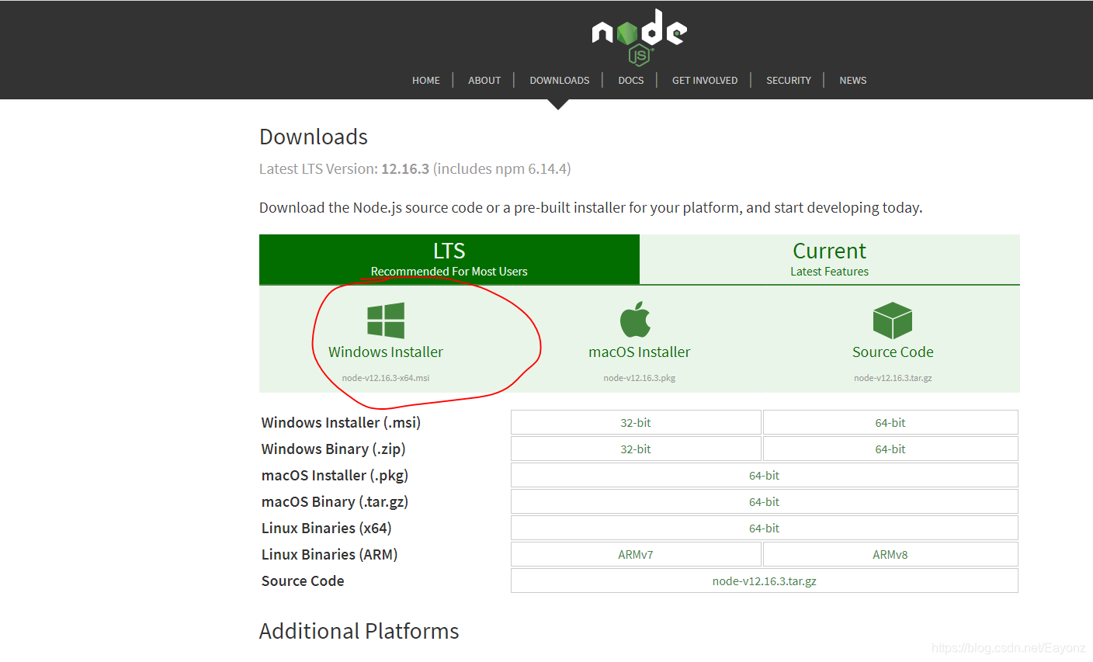Image resolution: width=1093 pixels, height=662 pixels.
Task: Click the Linux Binaries (ARM) row label
Action: point(329,554)
